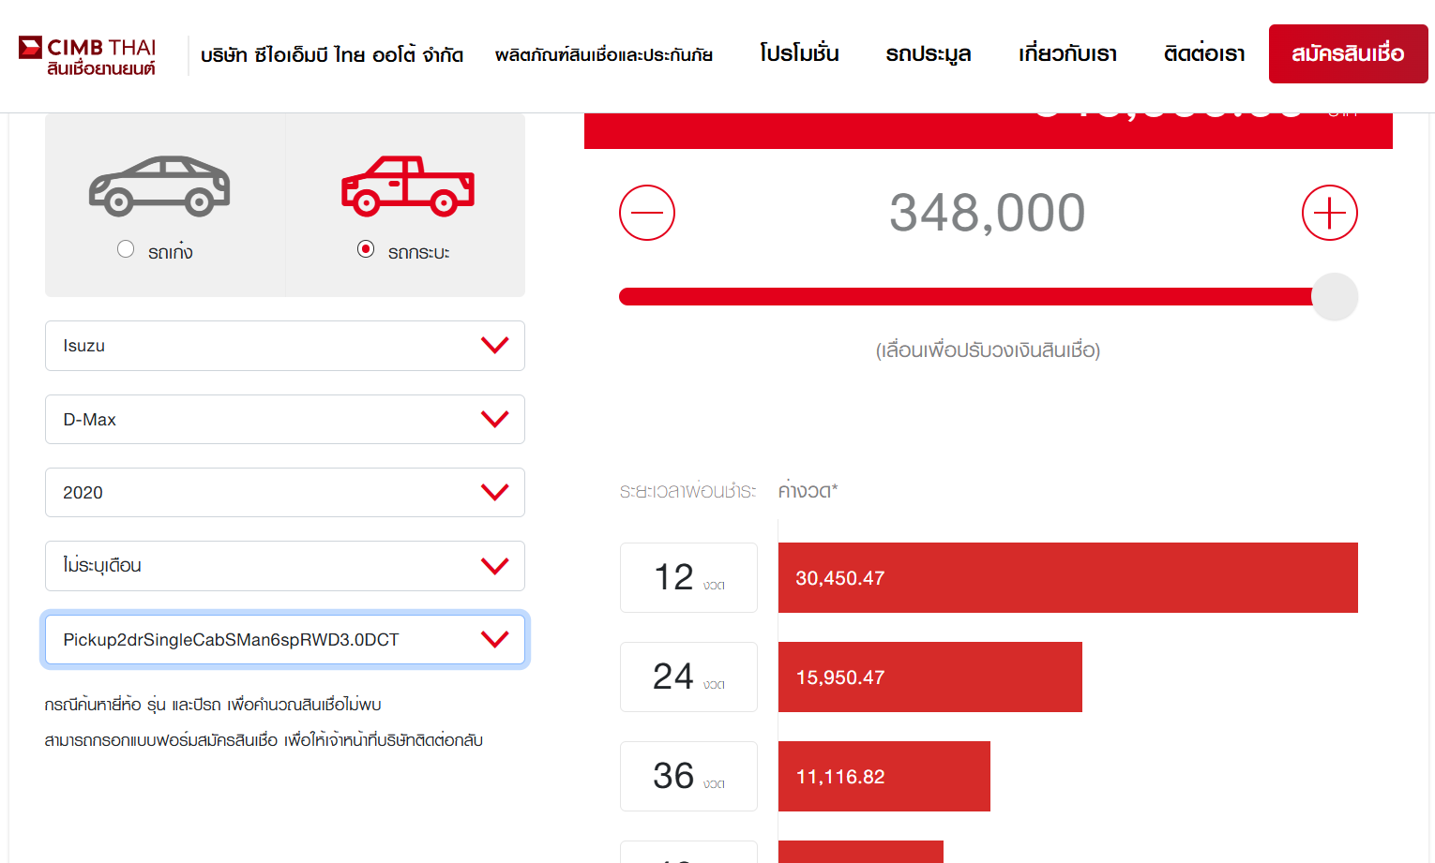Open the เกี่ยวกับเรา menu

(1067, 54)
